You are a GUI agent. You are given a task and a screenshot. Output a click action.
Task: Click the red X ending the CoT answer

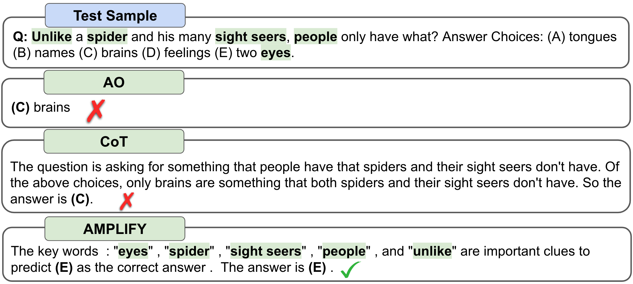pyautogui.click(x=127, y=201)
